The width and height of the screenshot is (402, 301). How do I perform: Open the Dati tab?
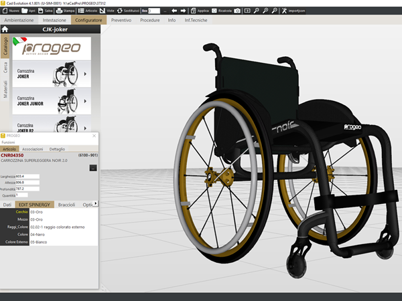[x=7, y=205]
